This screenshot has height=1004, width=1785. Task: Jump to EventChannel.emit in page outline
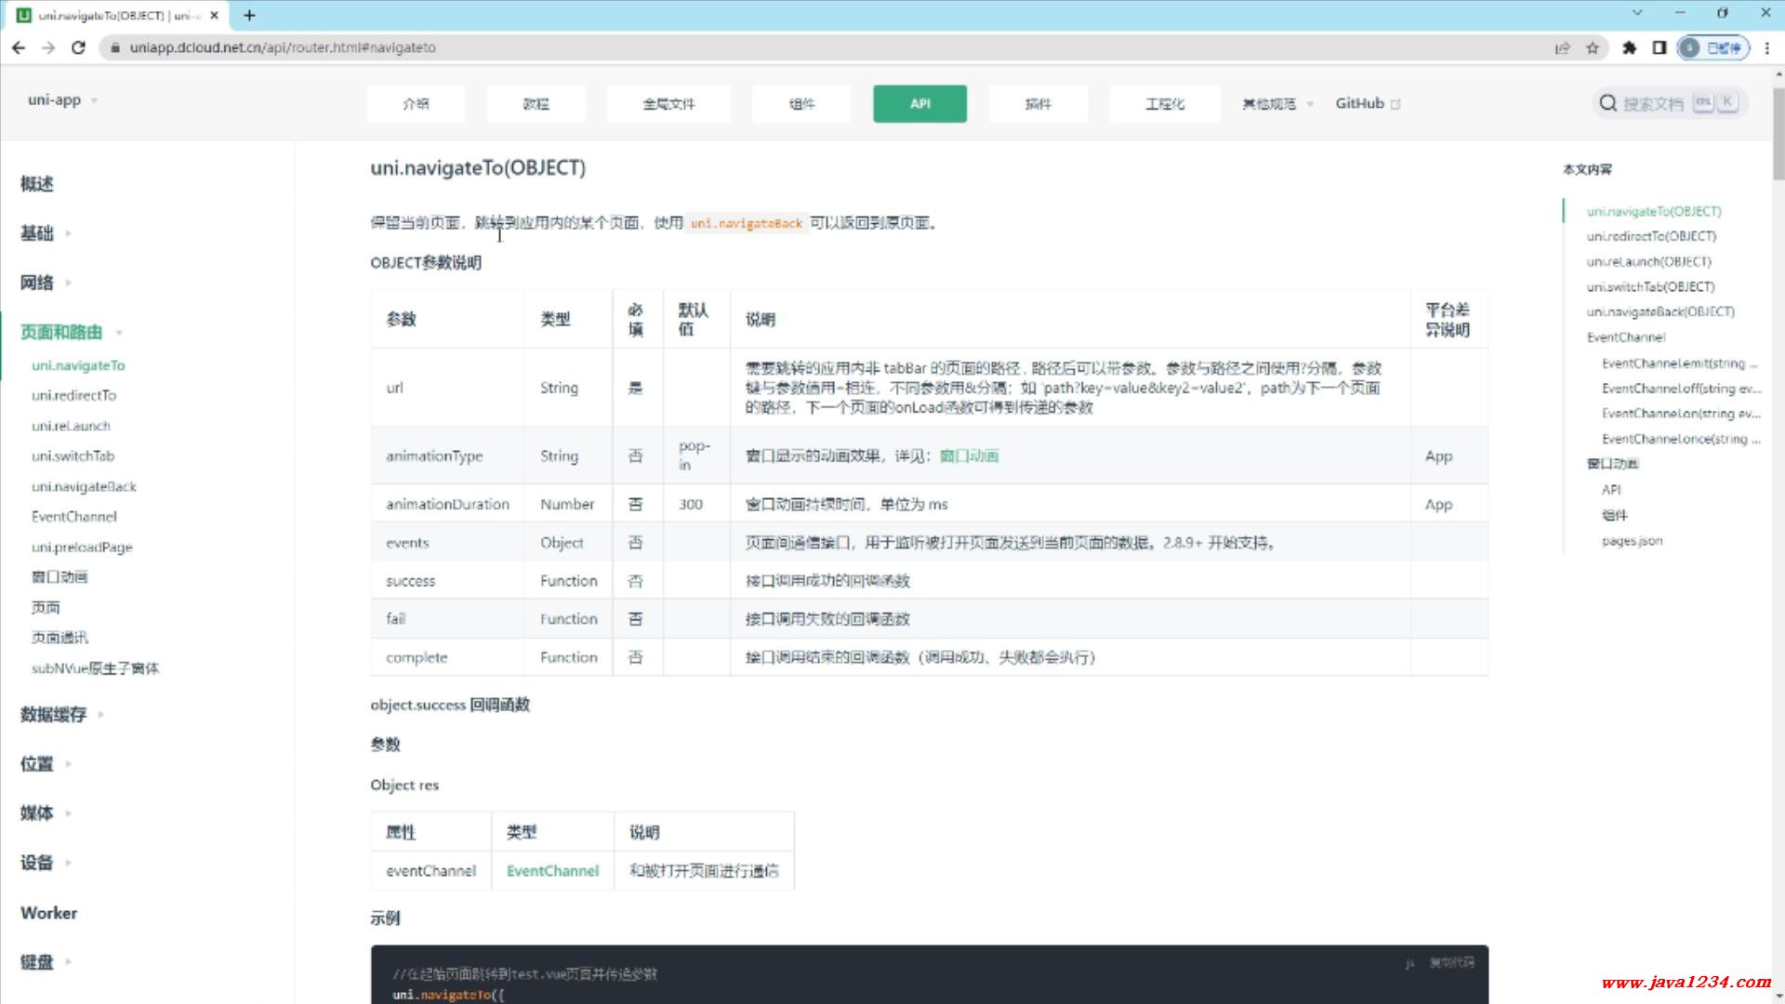pyautogui.click(x=1680, y=363)
